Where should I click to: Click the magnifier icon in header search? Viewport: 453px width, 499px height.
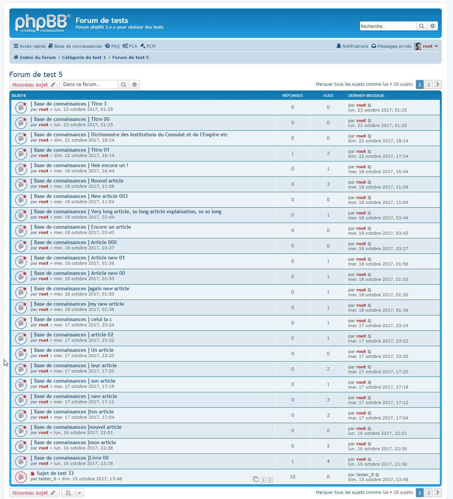coord(421,26)
